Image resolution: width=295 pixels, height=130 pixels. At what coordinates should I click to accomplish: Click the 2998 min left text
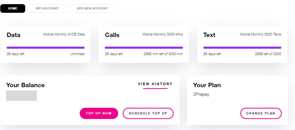(x=163, y=54)
